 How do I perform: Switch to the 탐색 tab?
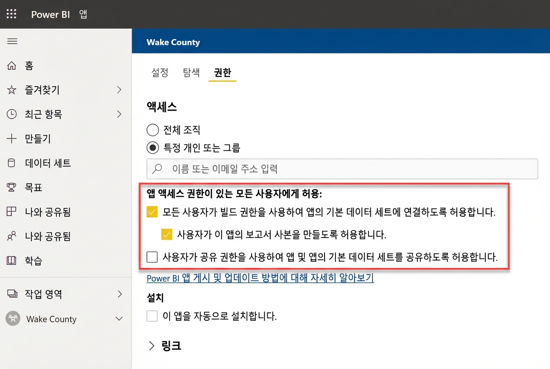pyautogui.click(x=191, y=73)
